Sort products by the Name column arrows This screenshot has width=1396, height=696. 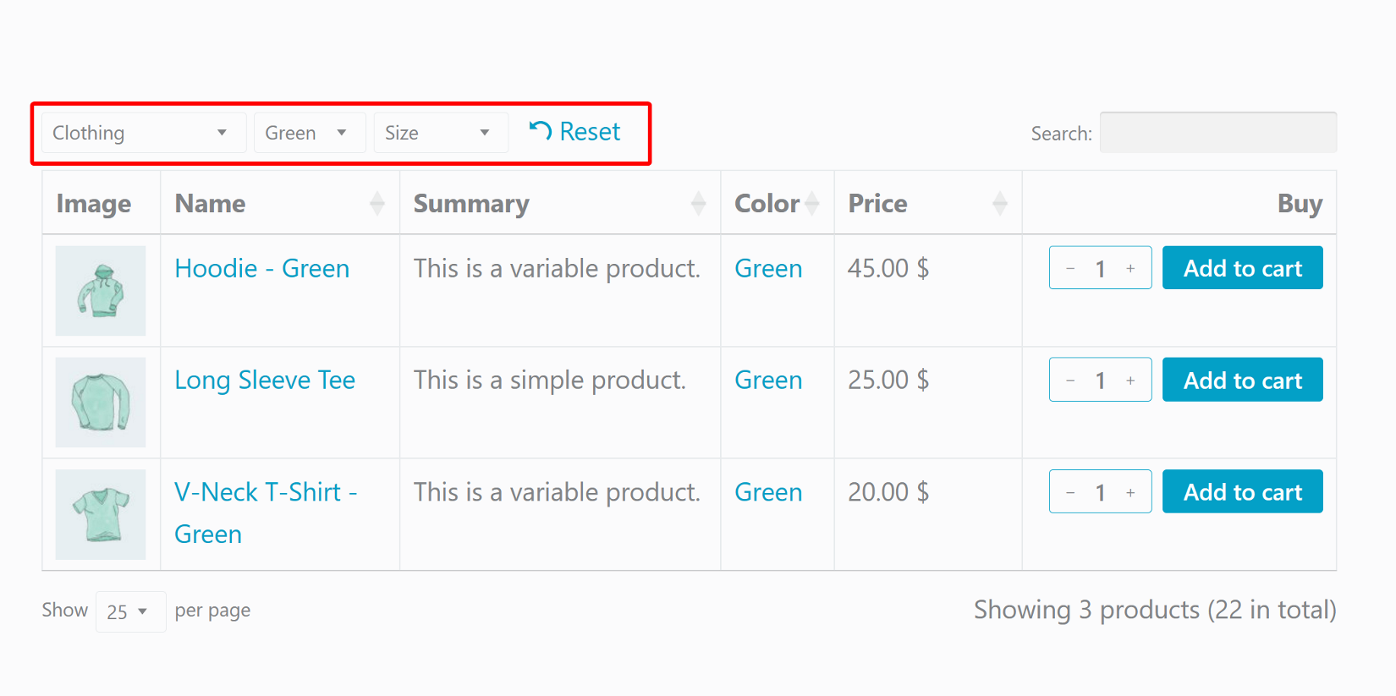pyautogui.click(x=376, y=203)
